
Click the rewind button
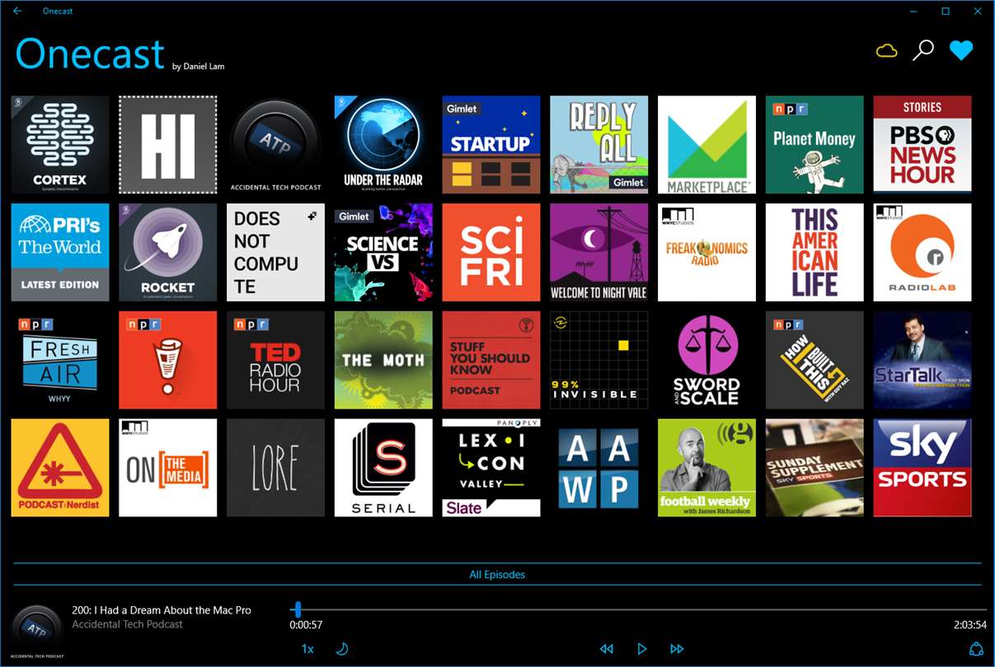click(x=607, y=649)
